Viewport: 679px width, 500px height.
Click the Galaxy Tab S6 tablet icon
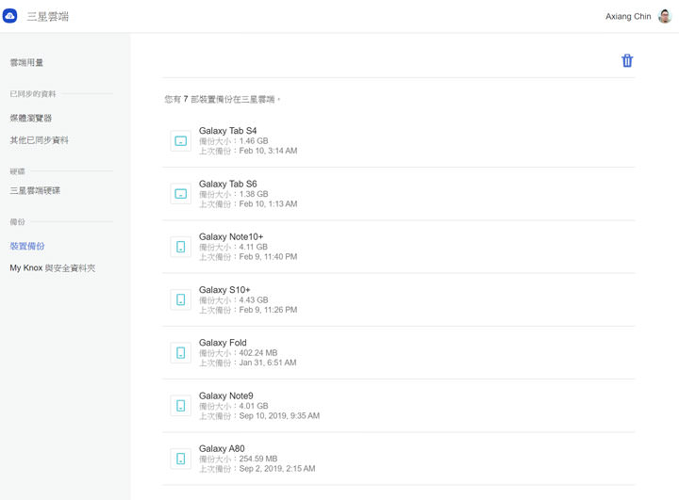[180, 194]
